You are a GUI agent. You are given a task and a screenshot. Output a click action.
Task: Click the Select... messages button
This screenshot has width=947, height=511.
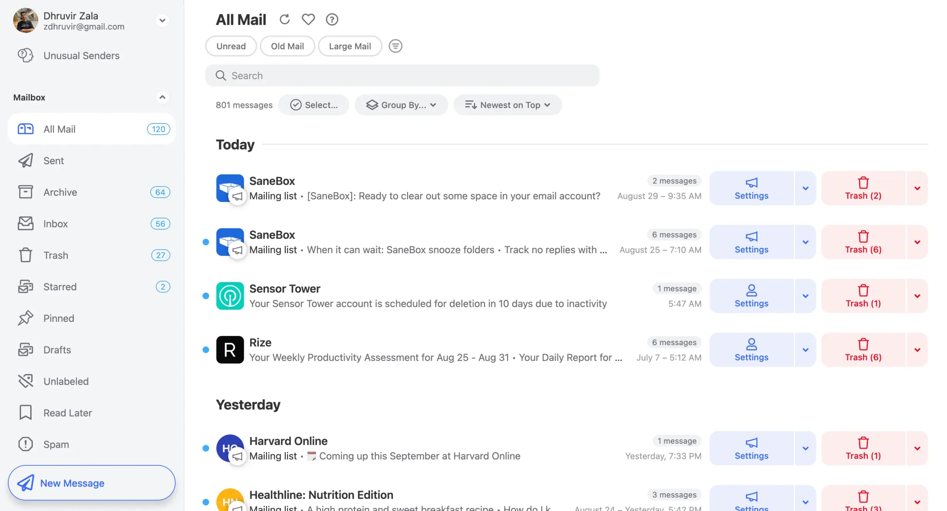click(313, 105)
